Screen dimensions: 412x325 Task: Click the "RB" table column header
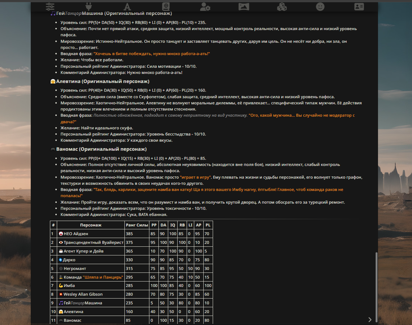point(182,225)
